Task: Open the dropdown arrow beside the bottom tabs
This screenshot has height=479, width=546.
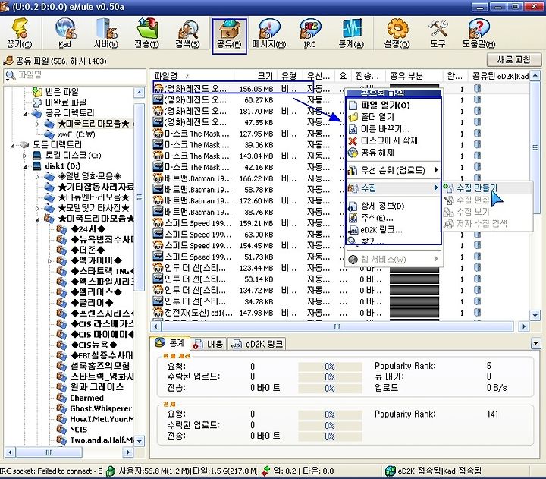Action: tap(535, 344)
